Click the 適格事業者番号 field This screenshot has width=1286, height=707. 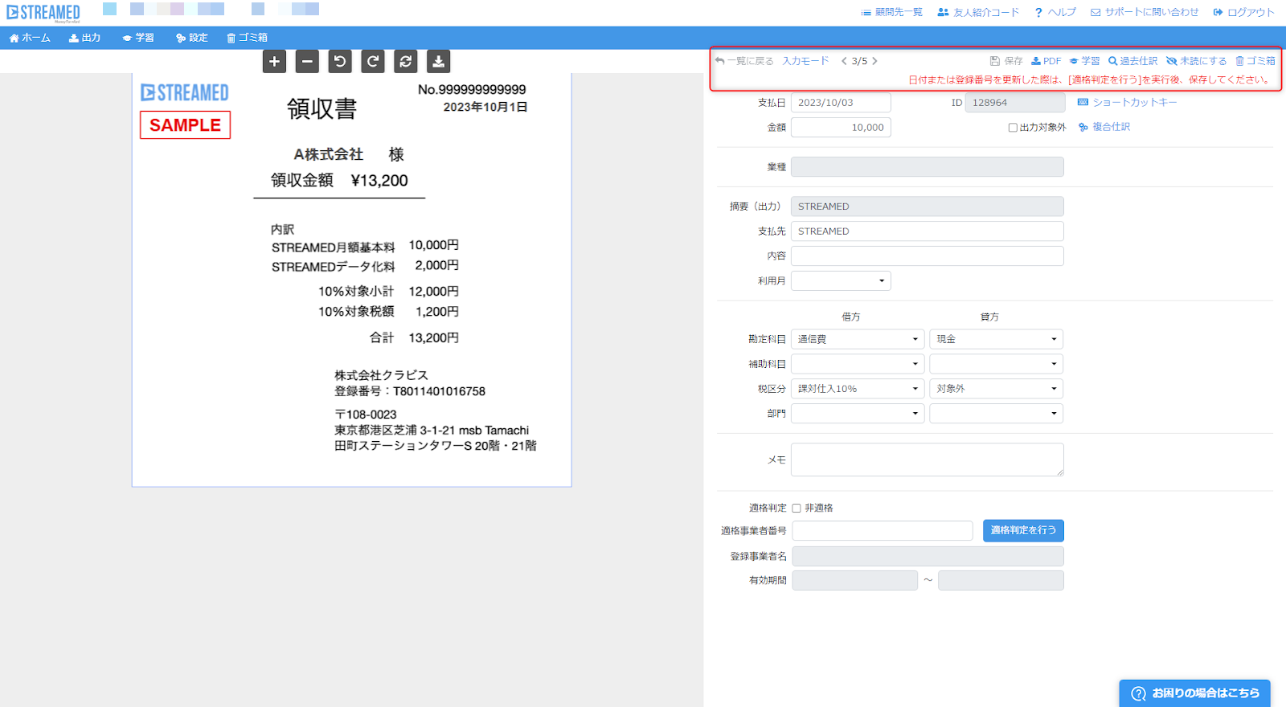point(883,530)
